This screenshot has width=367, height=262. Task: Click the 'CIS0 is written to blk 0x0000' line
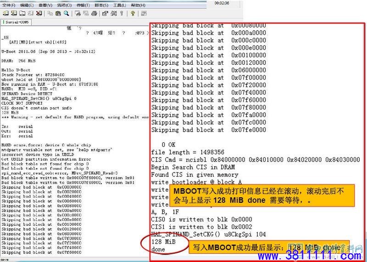tap(201, 219)
